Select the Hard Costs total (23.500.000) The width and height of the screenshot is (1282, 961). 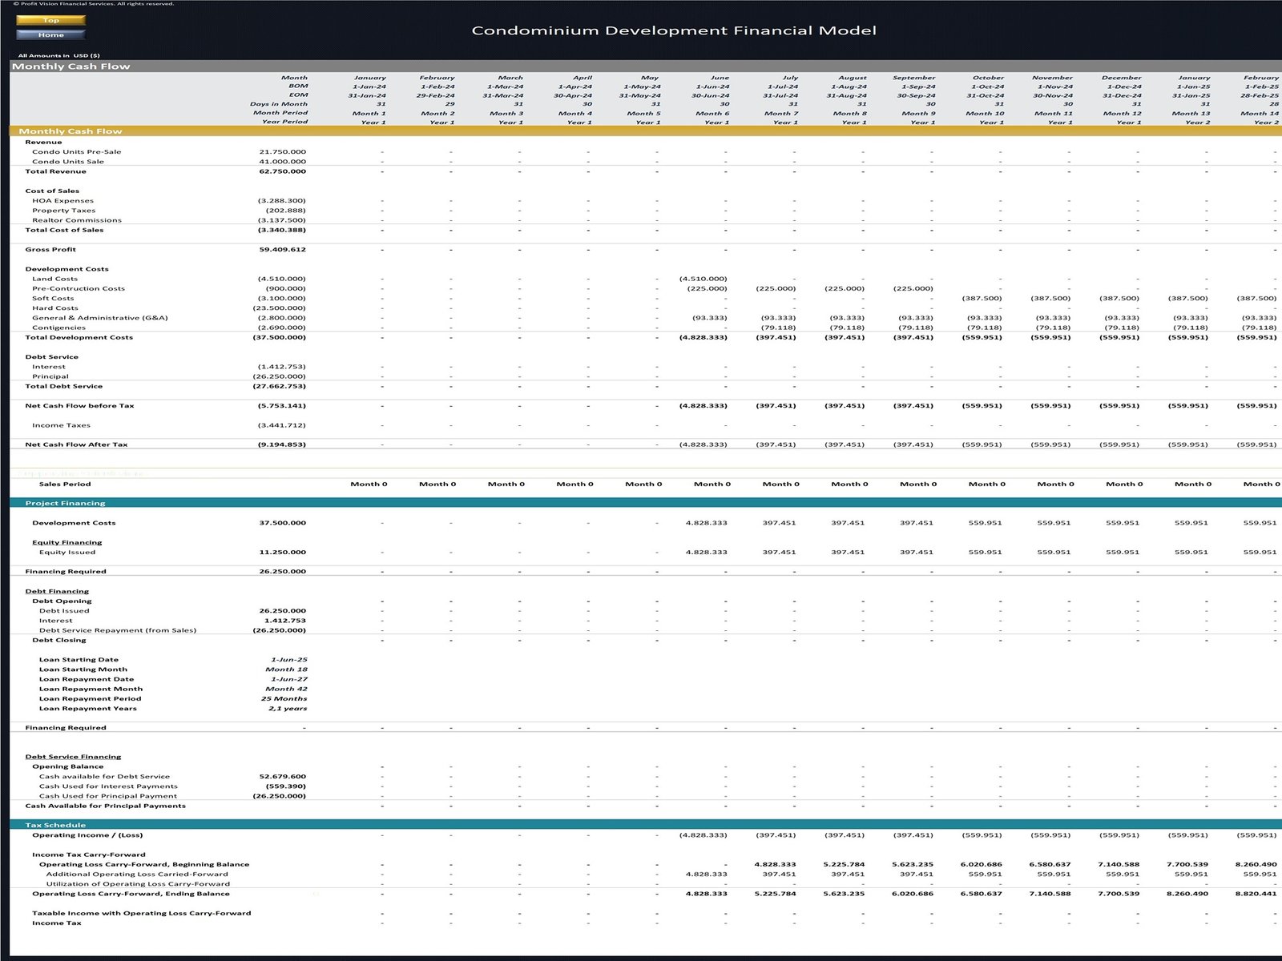[x=279, y=308]
